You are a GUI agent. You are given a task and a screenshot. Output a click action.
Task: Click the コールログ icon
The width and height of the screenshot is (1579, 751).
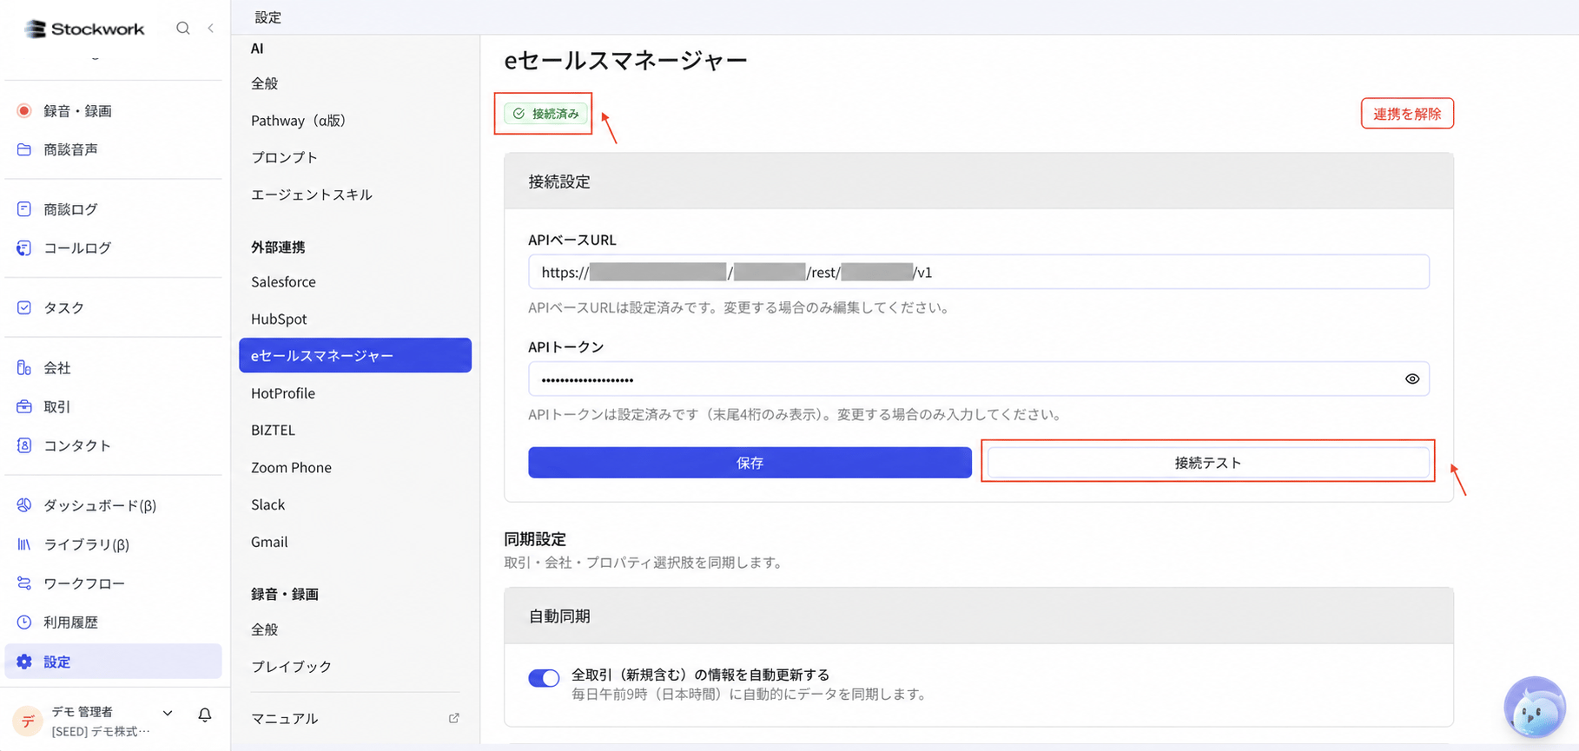[x=24, y=247]
